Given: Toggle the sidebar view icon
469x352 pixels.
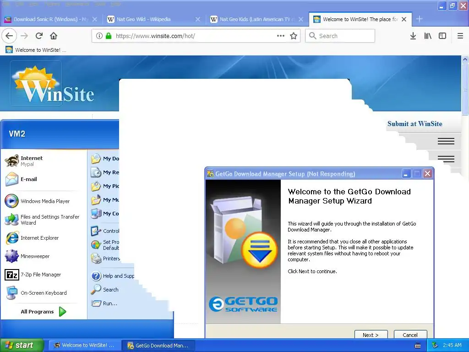Looking at the screenshot, I should tap(442, 36).
